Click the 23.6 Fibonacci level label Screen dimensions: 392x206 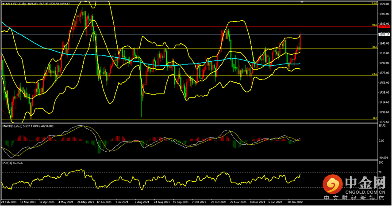tap(374, 74)
